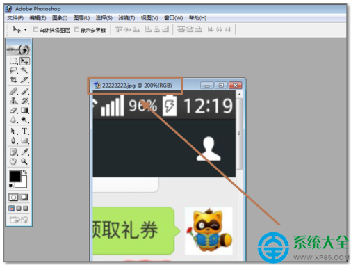The image size is (351, 265).
Task: Select the Magic Wand tool
Action: pyautogui.click(x=24, y=70)
